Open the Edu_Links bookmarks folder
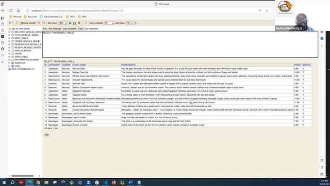Image resolution: width=330 pixels, height=186 pixels. 30,17
